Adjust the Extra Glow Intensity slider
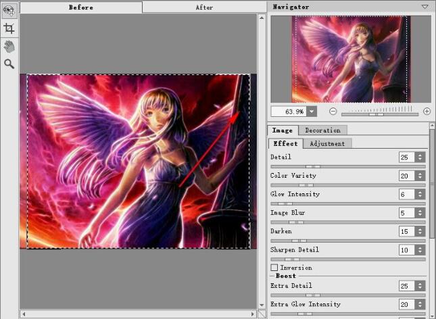This screenshot has height=319, width=436. coord(348,314)
